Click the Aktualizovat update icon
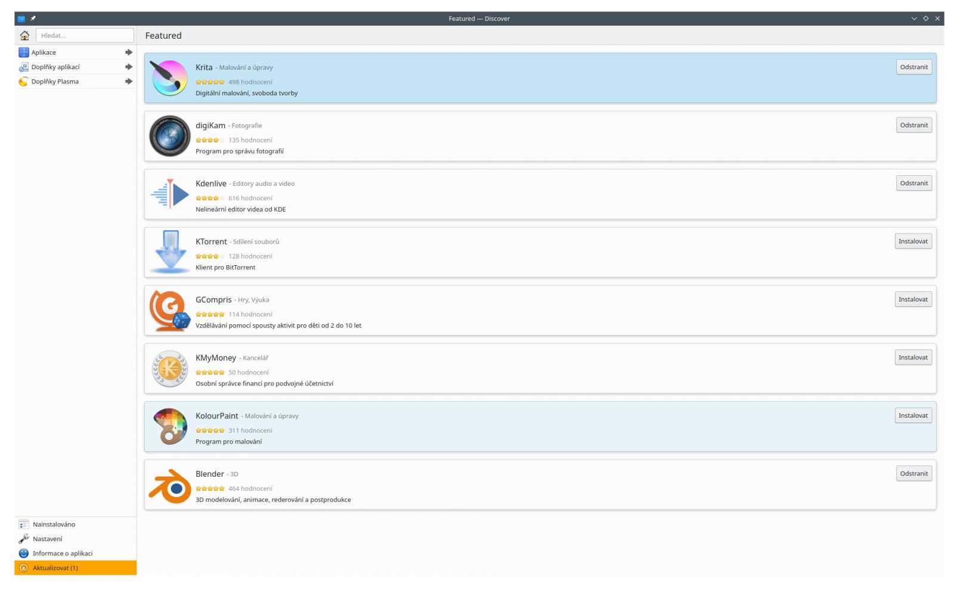The image size is (954, 590). pyautogui.click(x=24, y=568)
